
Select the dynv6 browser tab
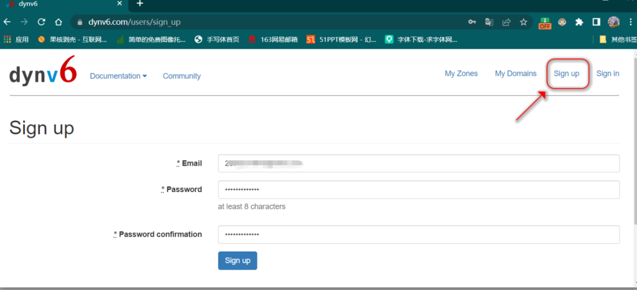(x=63, y=4)
